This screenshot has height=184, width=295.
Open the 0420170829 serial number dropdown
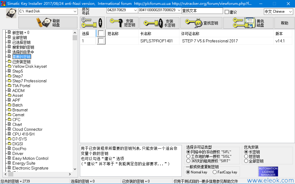pos(135,10)
